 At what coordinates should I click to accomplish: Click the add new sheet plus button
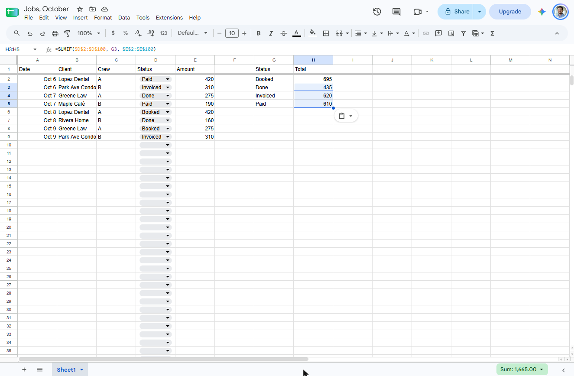[x=24, y=370]
